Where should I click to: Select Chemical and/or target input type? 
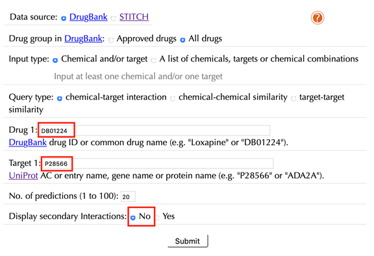55,60
